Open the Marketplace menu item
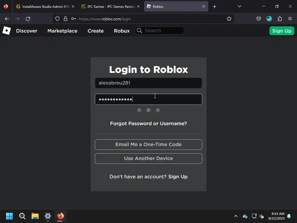 62,31
